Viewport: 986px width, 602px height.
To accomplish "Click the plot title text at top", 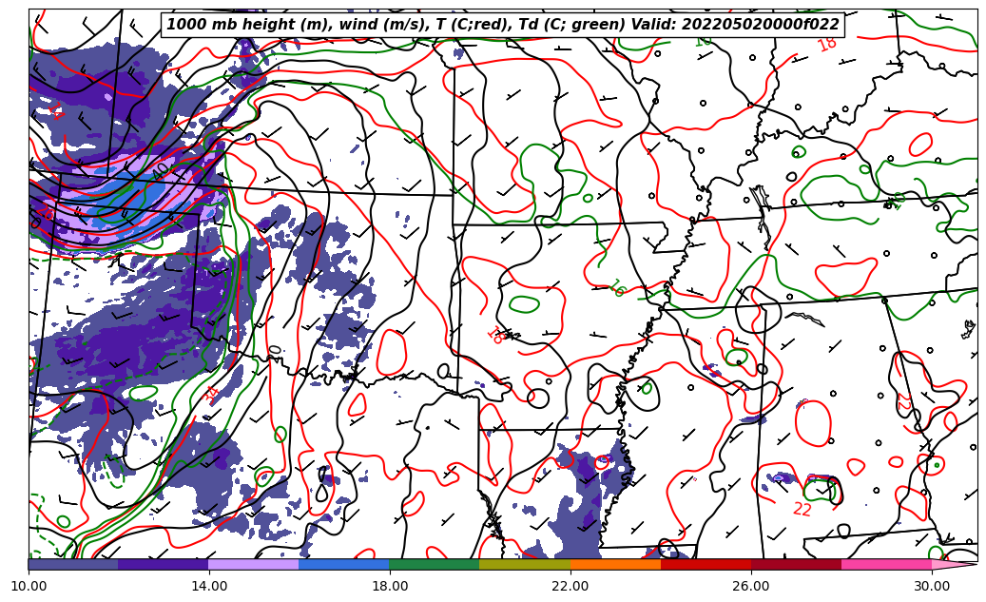I will pos(502,25).
